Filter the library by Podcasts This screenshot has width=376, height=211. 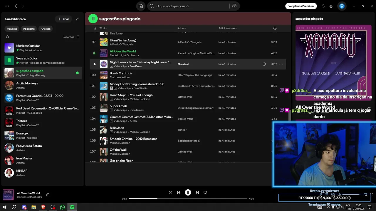pos(29,29)
